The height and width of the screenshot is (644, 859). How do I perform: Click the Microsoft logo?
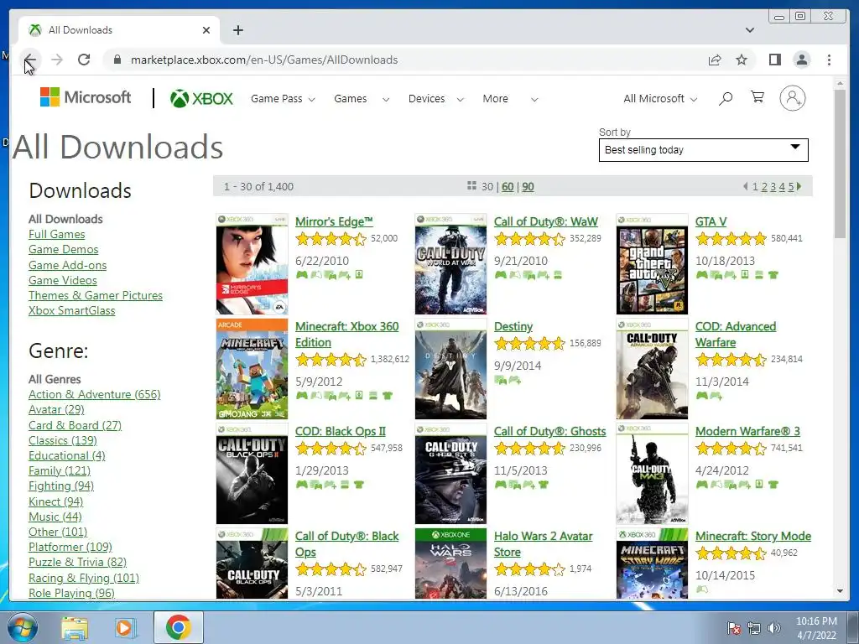pyautogui.click(x=86, y=97)
